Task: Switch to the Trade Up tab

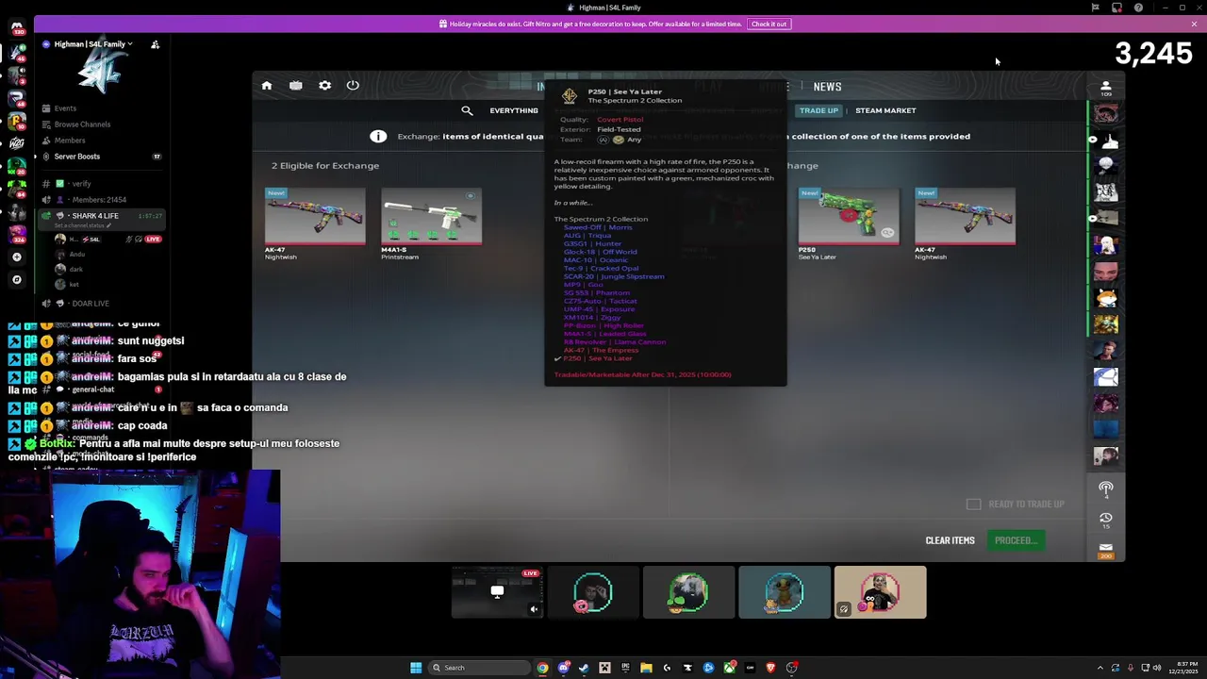Action: coord(818,110)
